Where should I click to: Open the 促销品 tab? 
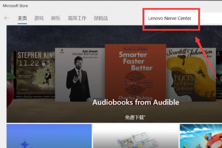[101, 18]
